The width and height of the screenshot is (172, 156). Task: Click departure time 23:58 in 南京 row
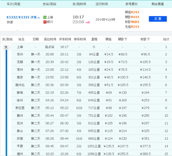pos(64,77)
